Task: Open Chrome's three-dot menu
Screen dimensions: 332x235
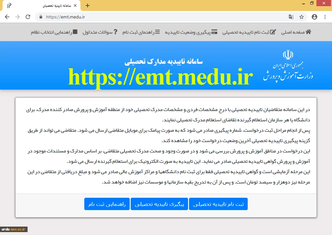Action: [x=325, y=17]
